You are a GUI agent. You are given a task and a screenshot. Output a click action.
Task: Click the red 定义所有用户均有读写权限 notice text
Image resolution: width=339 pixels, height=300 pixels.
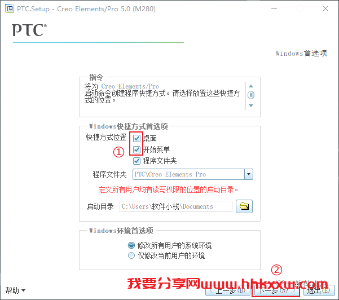(x=168, y=189)
